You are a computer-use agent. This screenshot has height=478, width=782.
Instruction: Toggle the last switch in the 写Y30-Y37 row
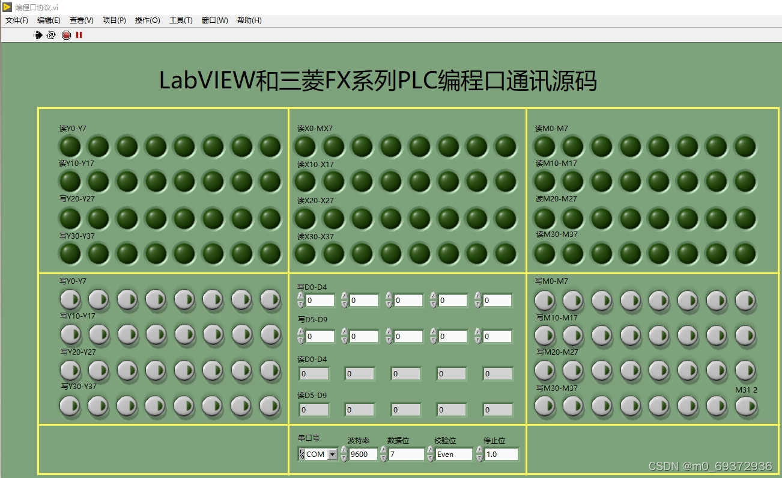coord(270,406)
